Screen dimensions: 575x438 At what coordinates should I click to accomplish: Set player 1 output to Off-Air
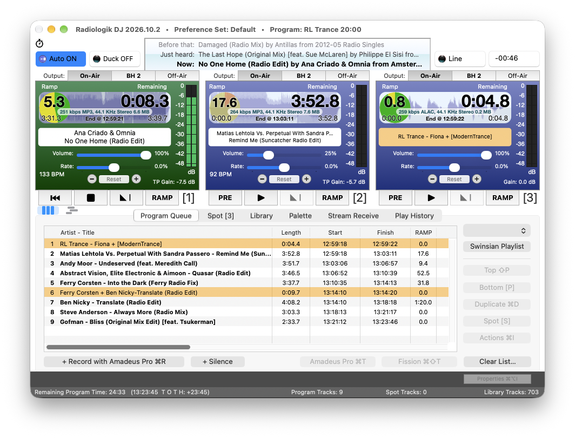(177, 76)
